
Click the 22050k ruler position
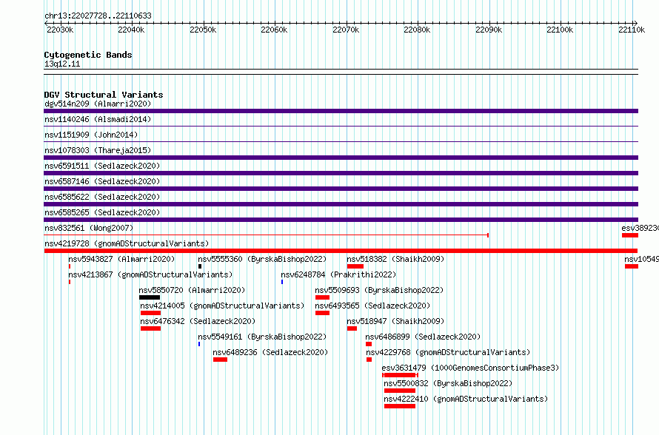tap(203, 30)
